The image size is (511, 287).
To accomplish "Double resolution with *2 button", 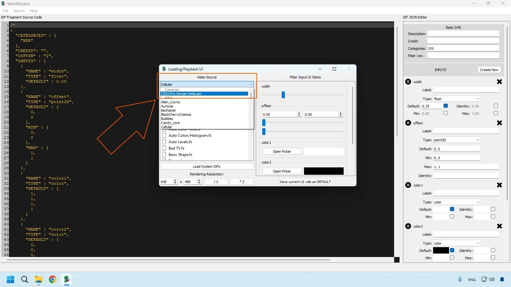I will (242, 182).
